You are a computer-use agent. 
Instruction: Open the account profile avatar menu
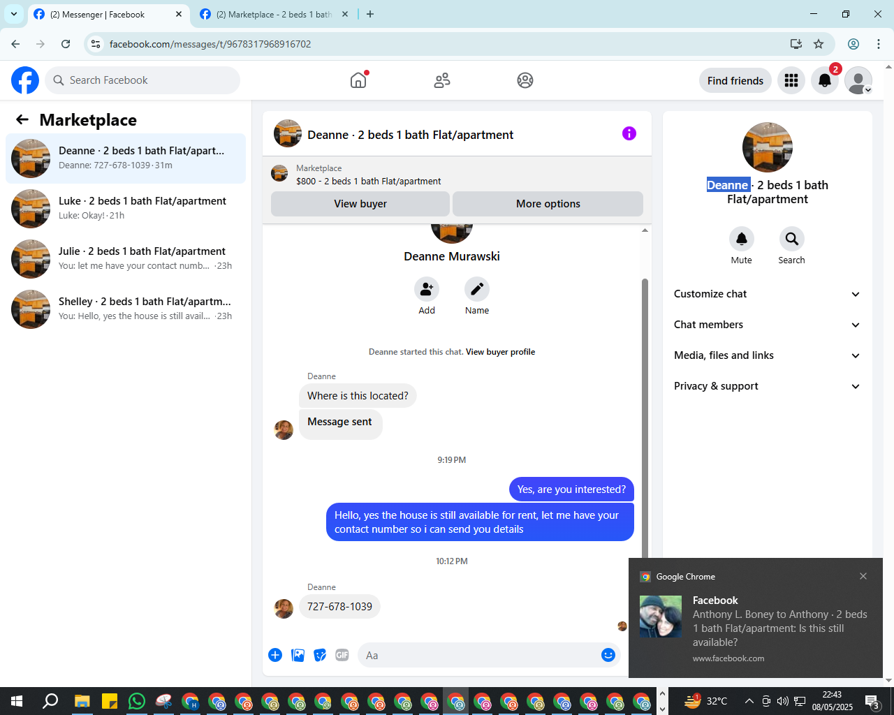click(858, 80)
